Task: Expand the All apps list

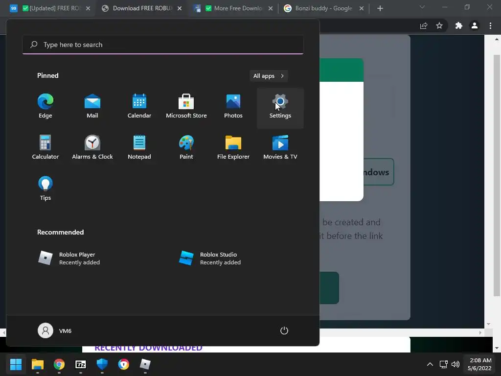Action: pos(269,76)
